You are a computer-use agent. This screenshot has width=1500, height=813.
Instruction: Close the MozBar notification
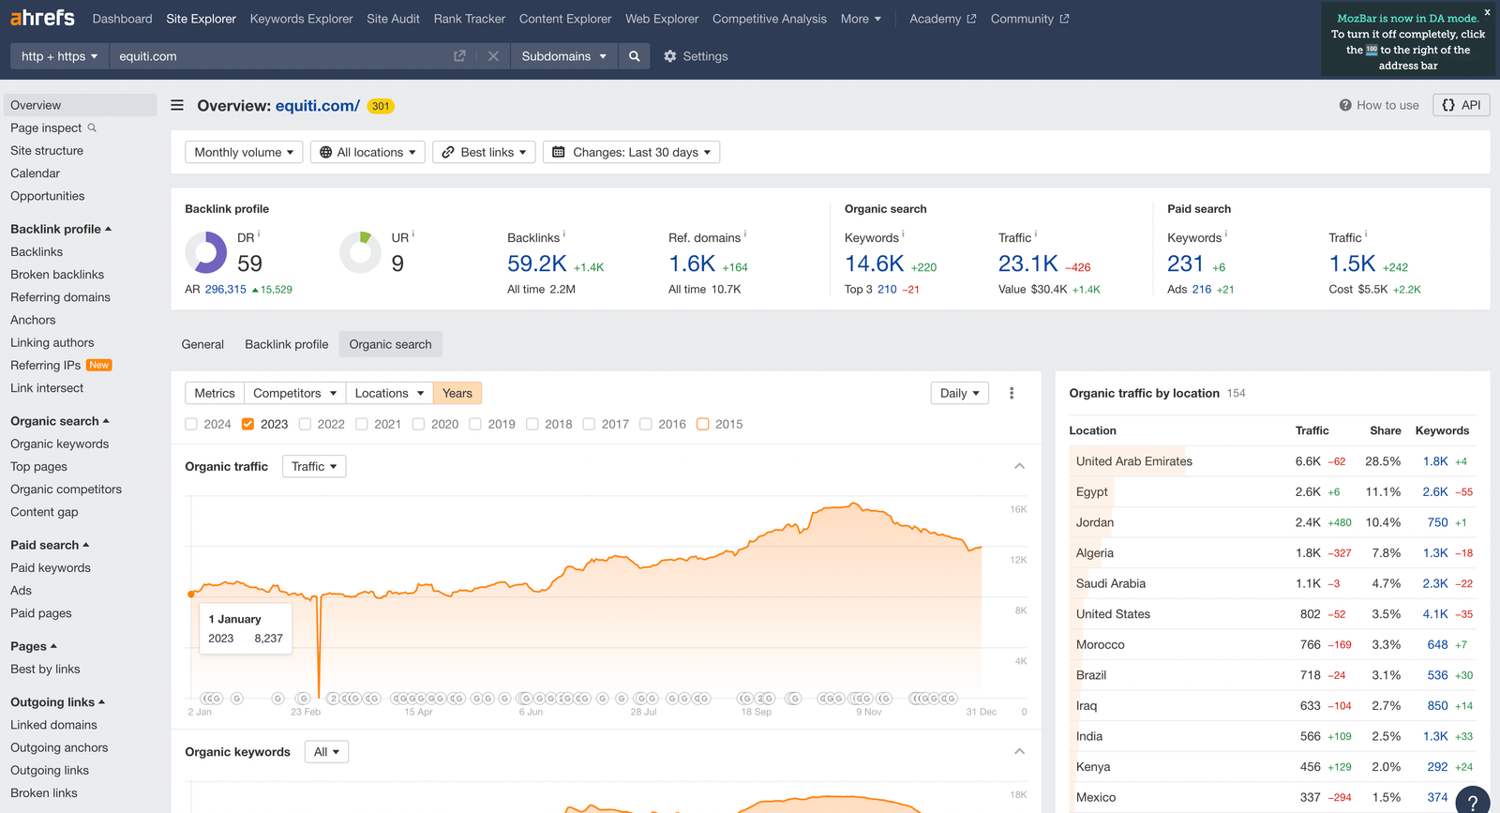1487,12
